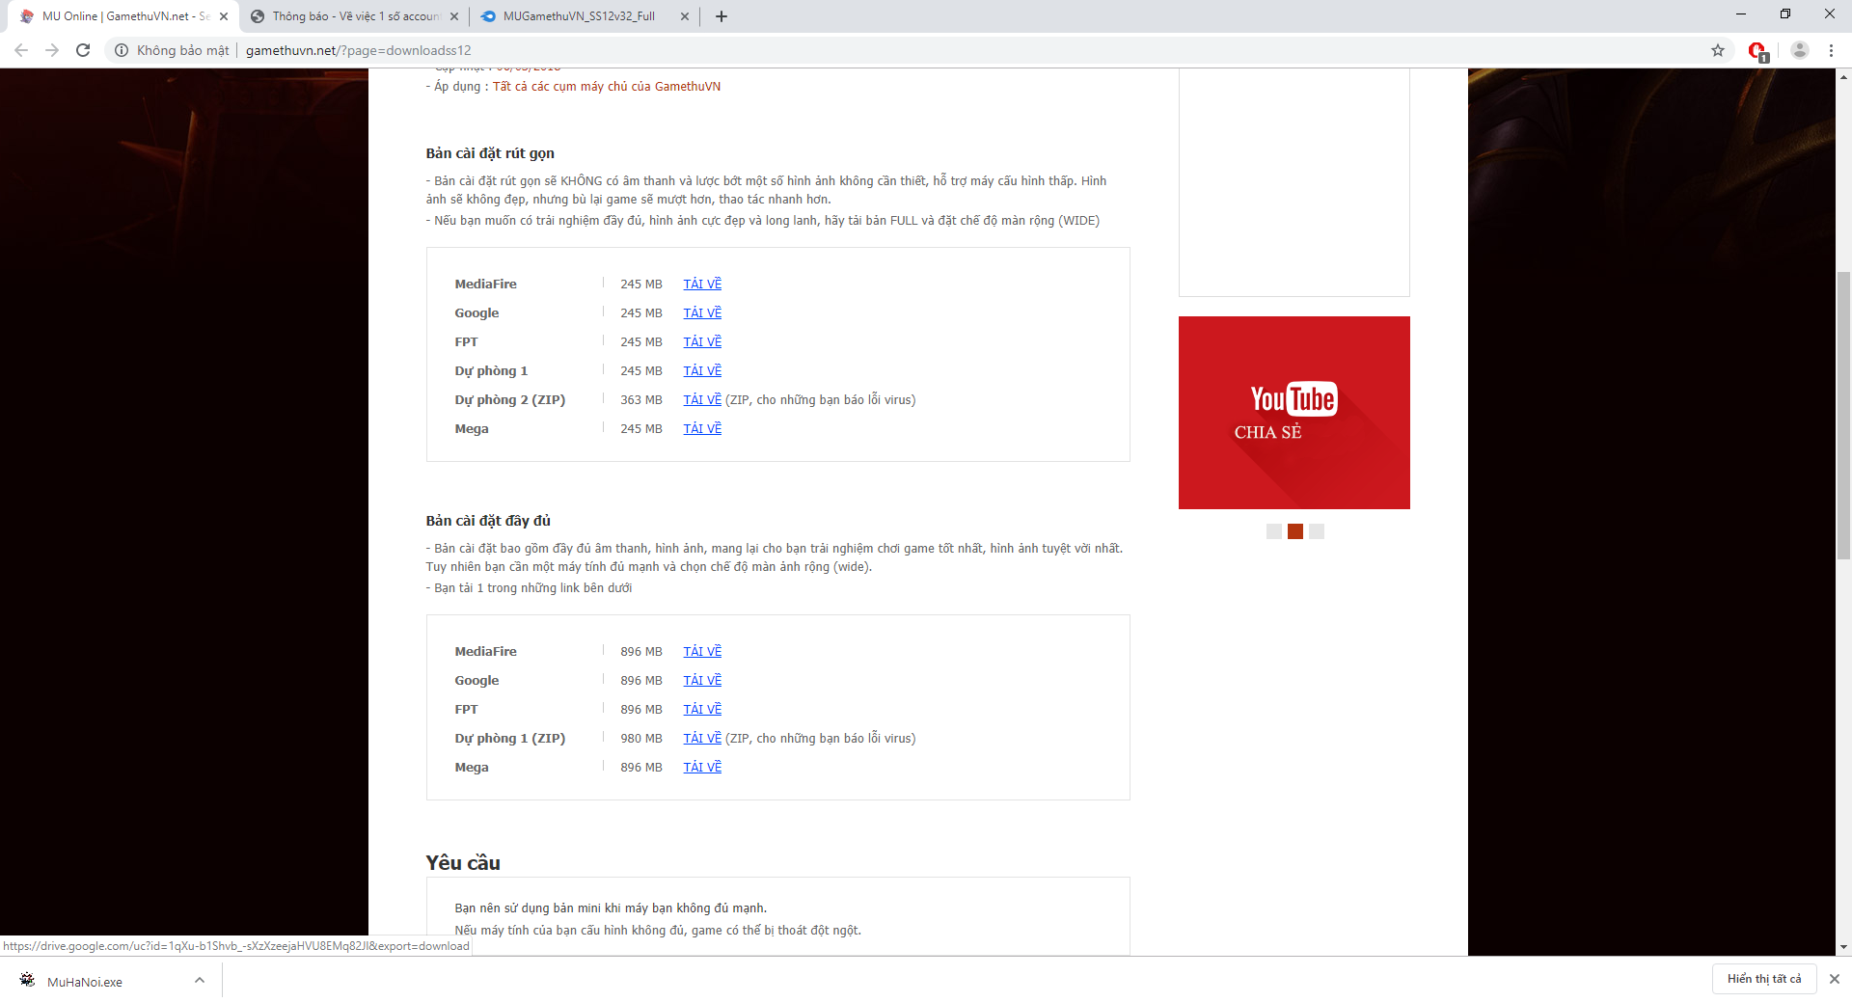This screenshot has height=1003, width=1852.
Task: Click the YouTube Chia Sẻ banner
Action: [x=1294, y=413]
